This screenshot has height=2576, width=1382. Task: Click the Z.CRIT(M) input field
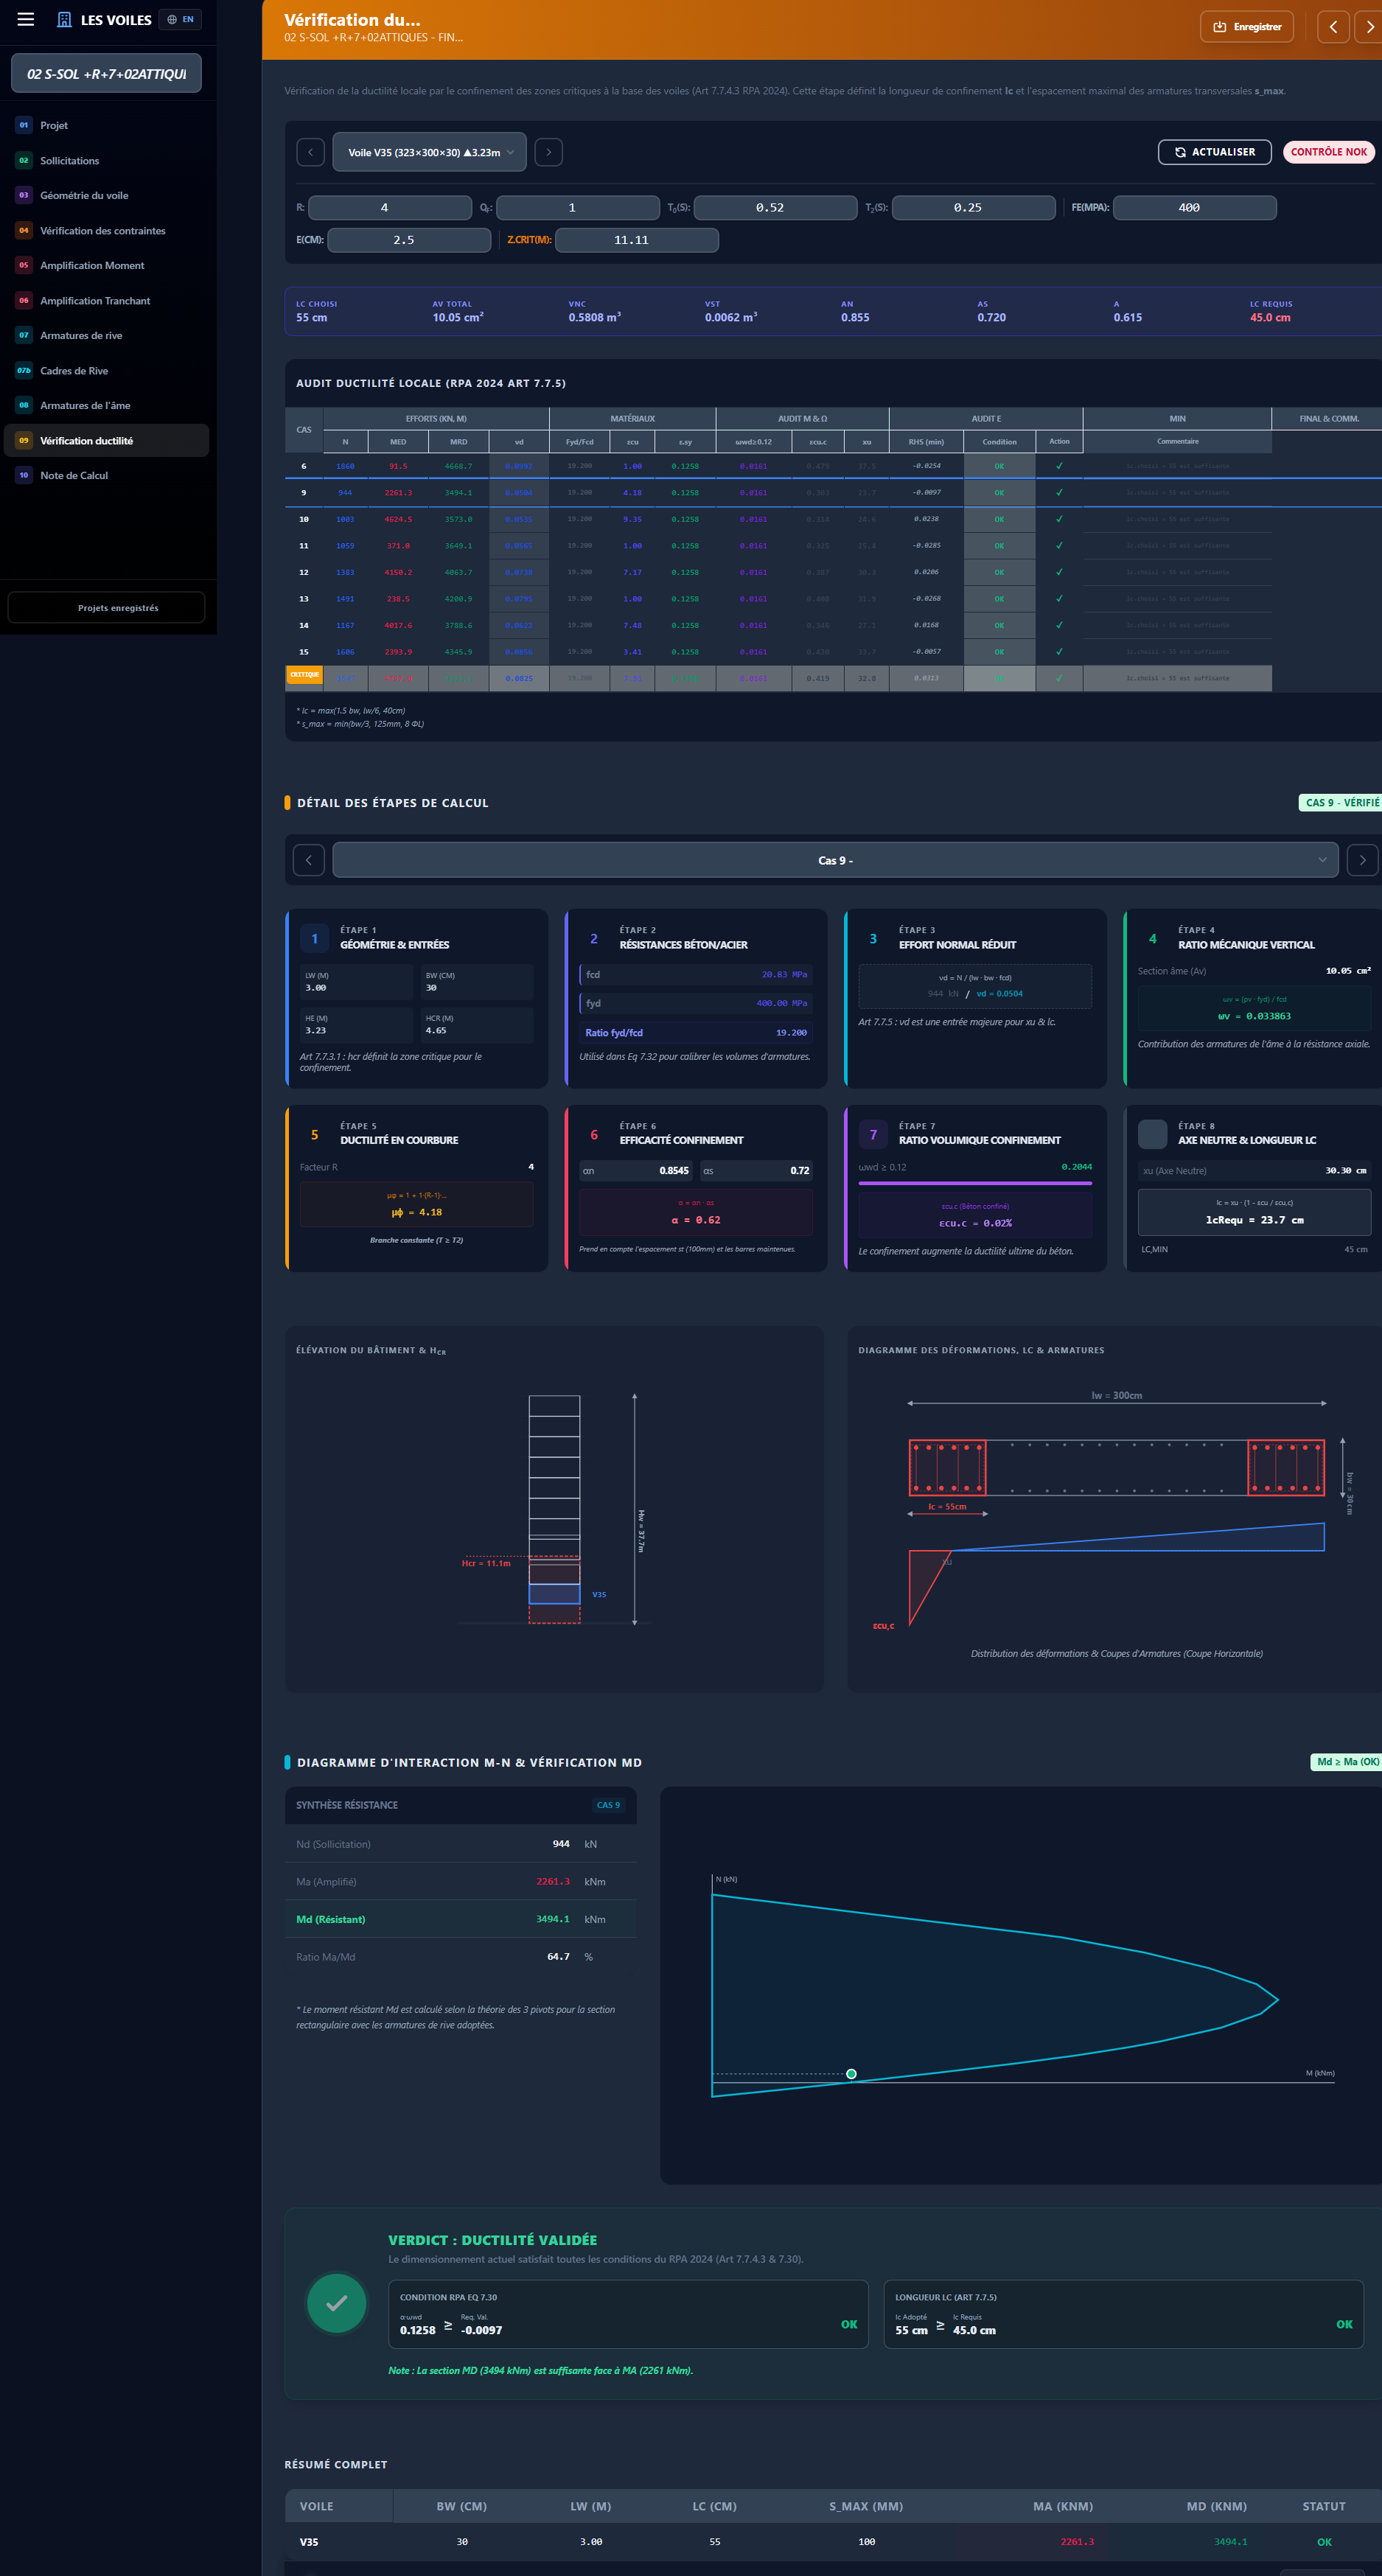[636, 239]
